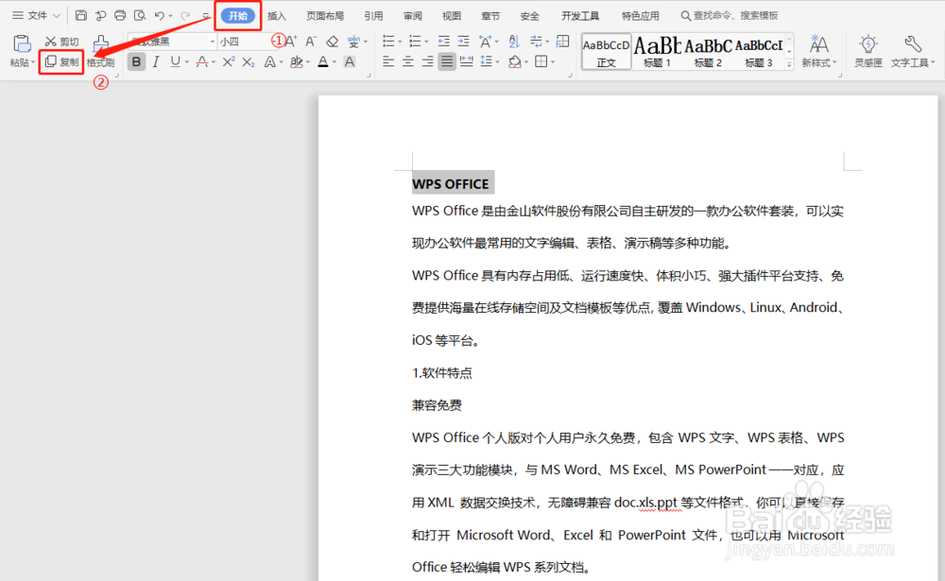Open Print Preview from the quick access toolbar
Screen dimensions: 945x581
tap(140, 16)
